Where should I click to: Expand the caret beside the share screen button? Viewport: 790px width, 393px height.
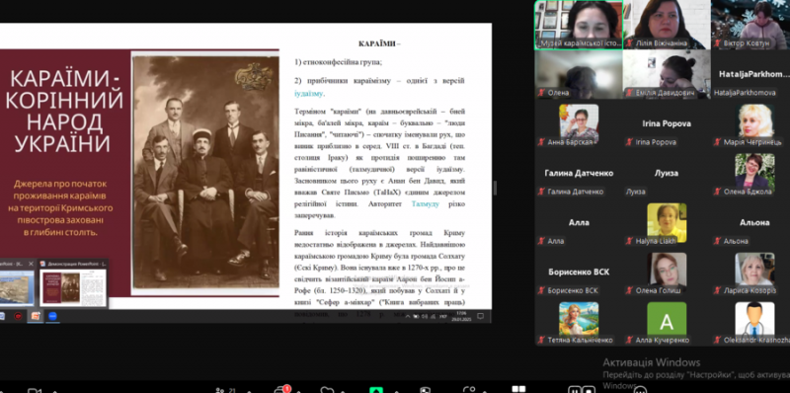click(x=397, y=391)
